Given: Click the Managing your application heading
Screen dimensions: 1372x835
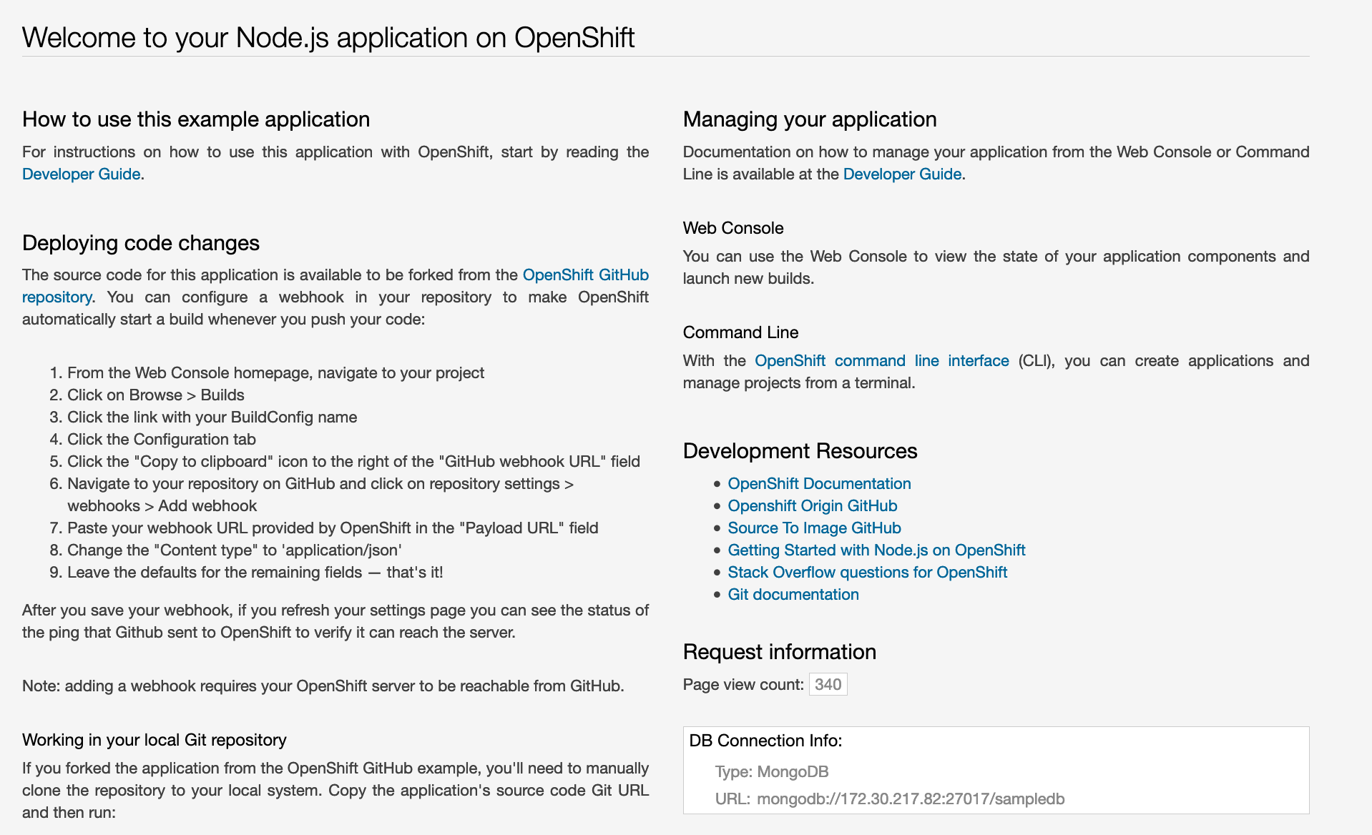Looking at the screenshot, I should [810, 119].
